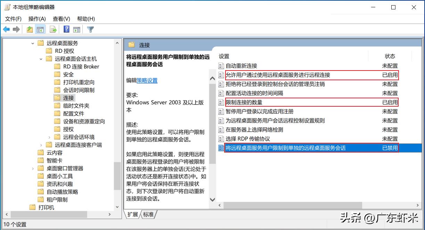Screen dimensions: 425x230
Task: Click the Filter funnel icon in the toolbar
Action: click(x=90, y=29)
